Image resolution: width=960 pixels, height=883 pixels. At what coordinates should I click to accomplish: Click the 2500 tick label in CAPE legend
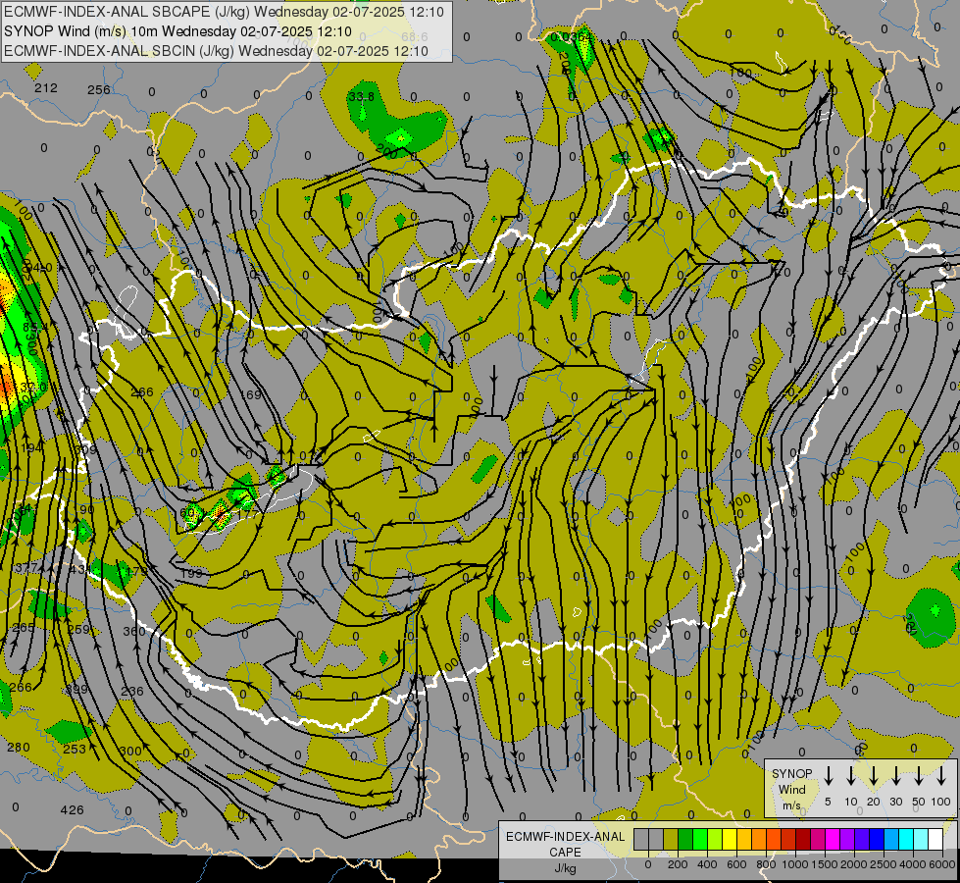(x=884, y=864)
